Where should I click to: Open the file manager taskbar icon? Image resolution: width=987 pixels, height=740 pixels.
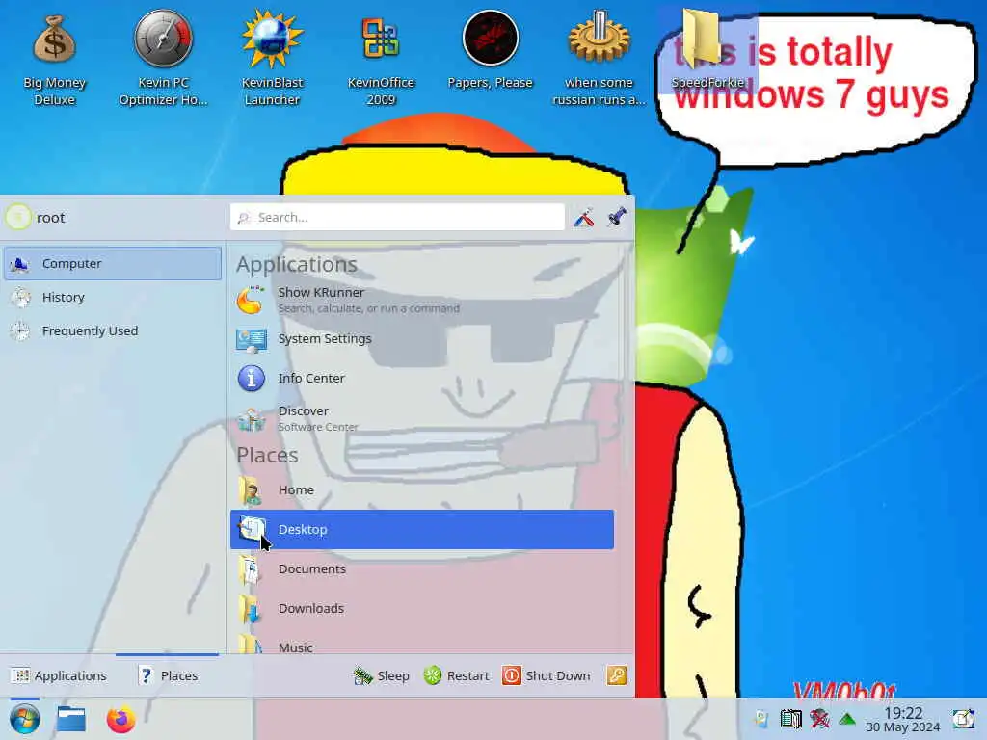pyautogui.click(x=71, y=719)
